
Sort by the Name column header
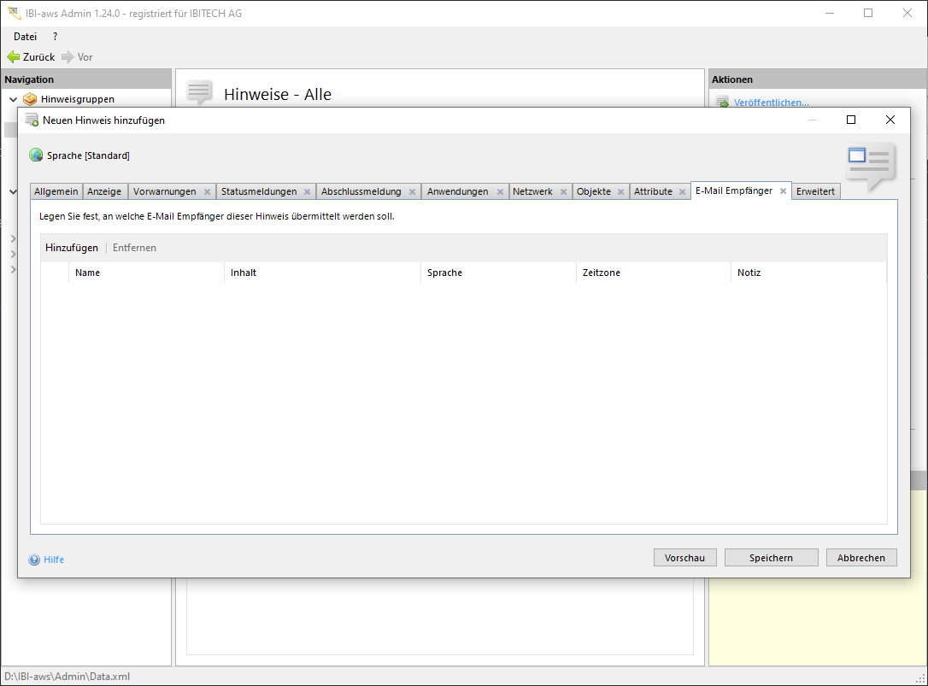pos(88,273)
